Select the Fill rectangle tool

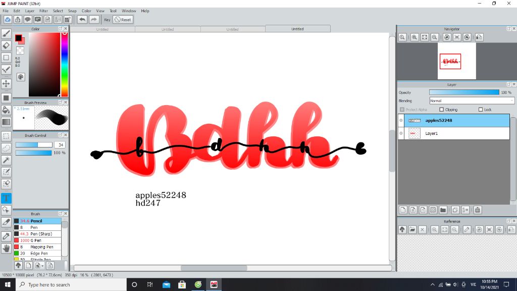point(6,98)
